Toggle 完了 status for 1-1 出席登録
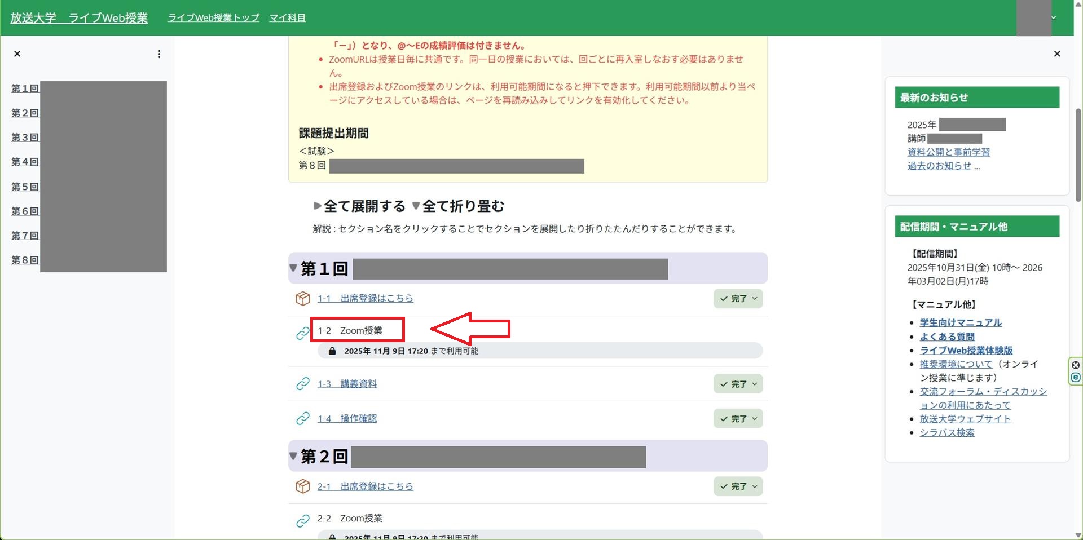1083x540 pixels. (x=738, y=299)
